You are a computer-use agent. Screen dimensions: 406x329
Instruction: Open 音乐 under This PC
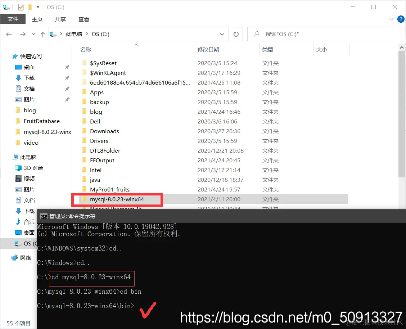pyautogui.click(x=29, y=222)
